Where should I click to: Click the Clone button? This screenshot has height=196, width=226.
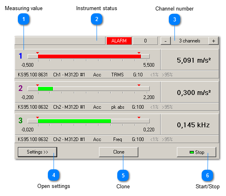click(118, 152)
